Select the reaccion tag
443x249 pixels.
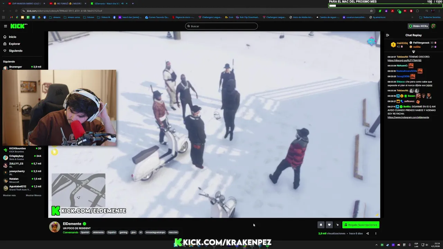[173, 232]
